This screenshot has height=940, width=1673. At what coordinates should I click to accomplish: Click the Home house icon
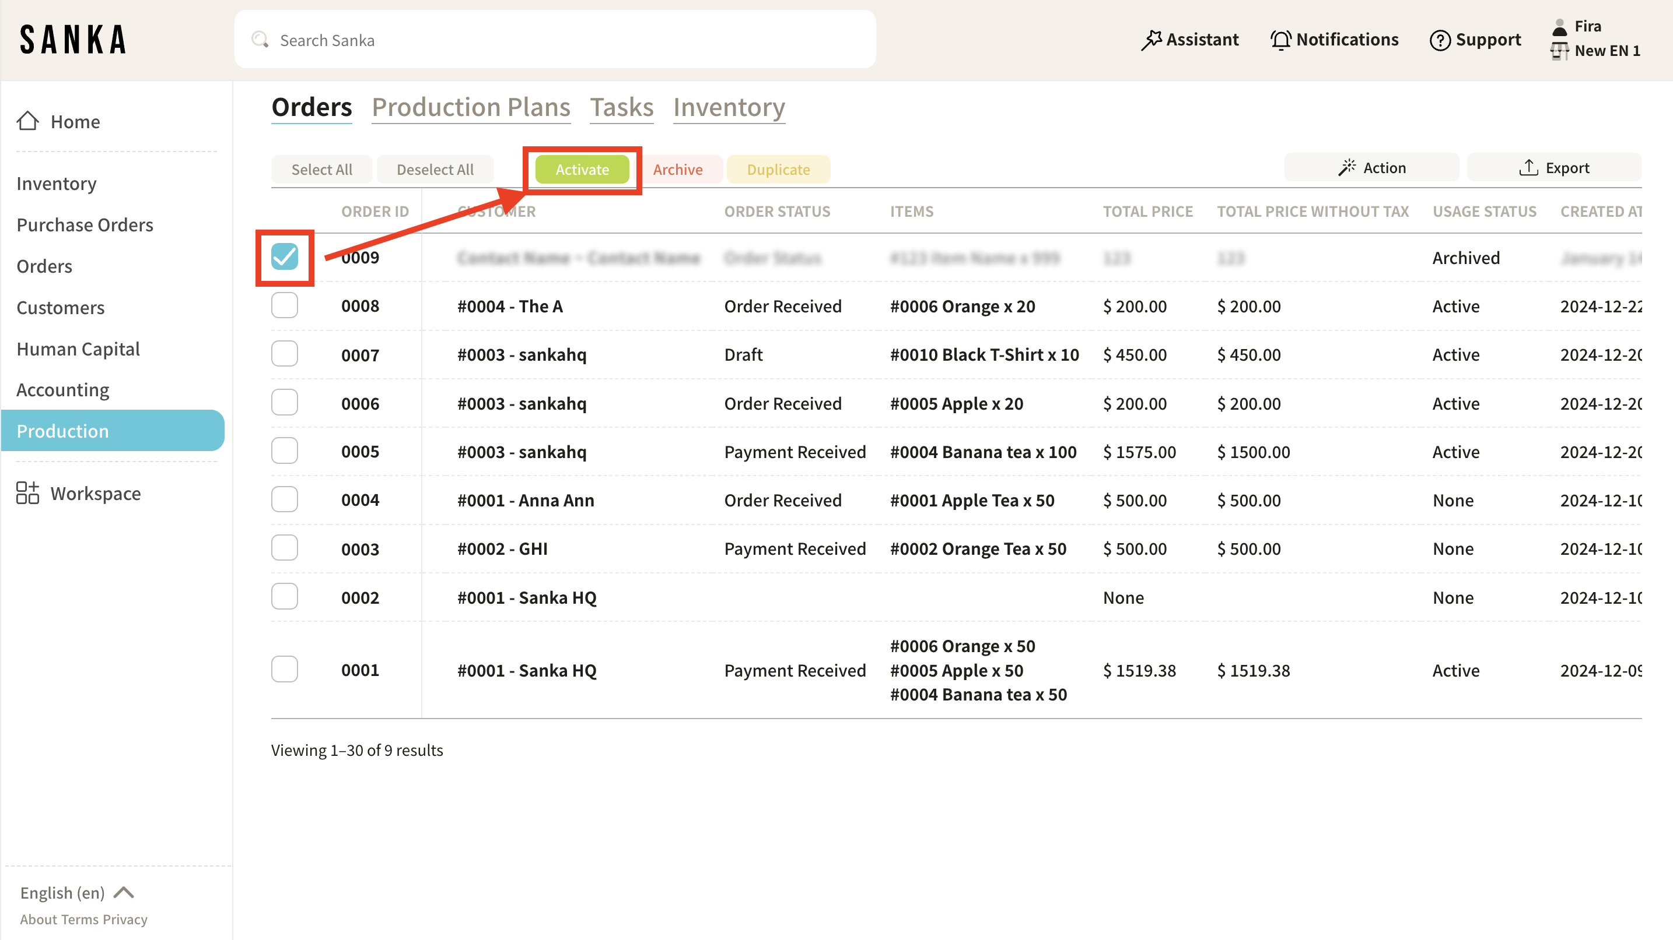(x=27, y=121)
